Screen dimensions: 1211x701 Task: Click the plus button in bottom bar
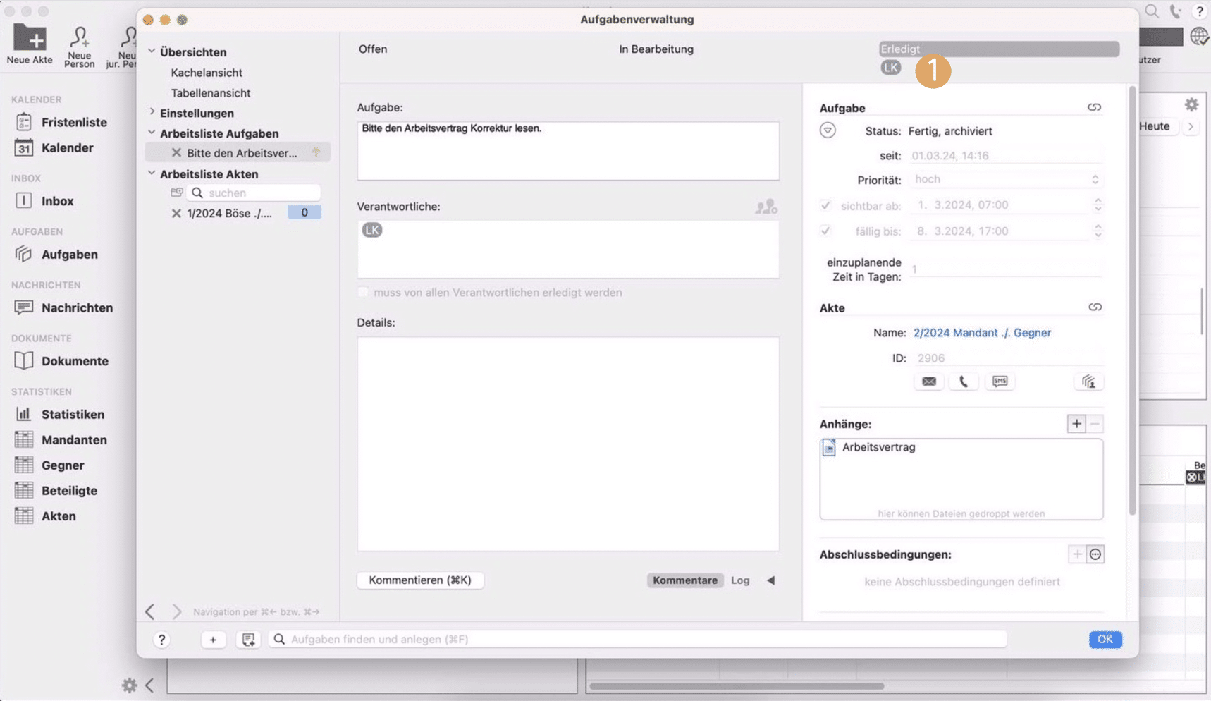point(213,640)
